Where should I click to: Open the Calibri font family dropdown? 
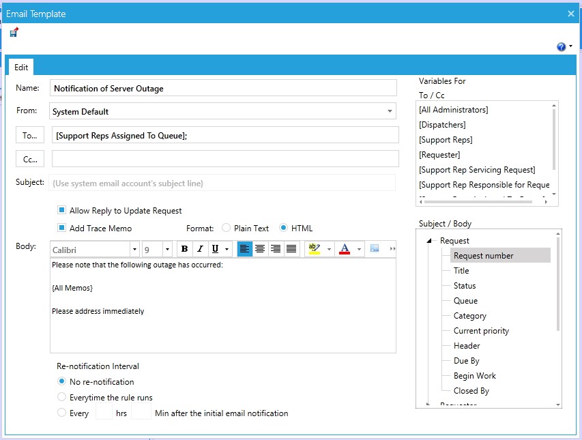(134, 249)
